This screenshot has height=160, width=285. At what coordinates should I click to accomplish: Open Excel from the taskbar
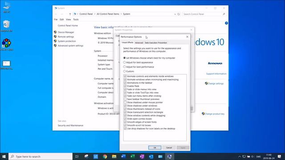point(133,156)
